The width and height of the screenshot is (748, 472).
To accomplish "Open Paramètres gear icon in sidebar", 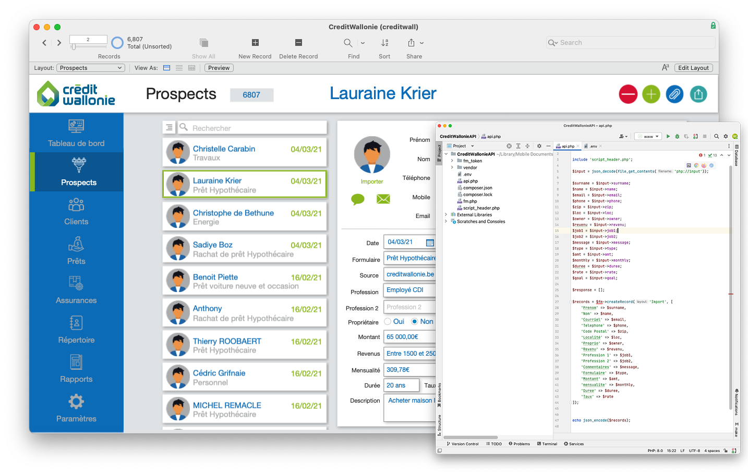I will tap(76, 402).
